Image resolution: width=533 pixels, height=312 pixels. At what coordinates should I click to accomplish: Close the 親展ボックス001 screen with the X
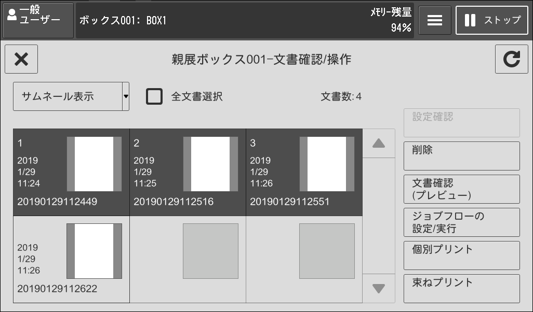pos(21,59)
